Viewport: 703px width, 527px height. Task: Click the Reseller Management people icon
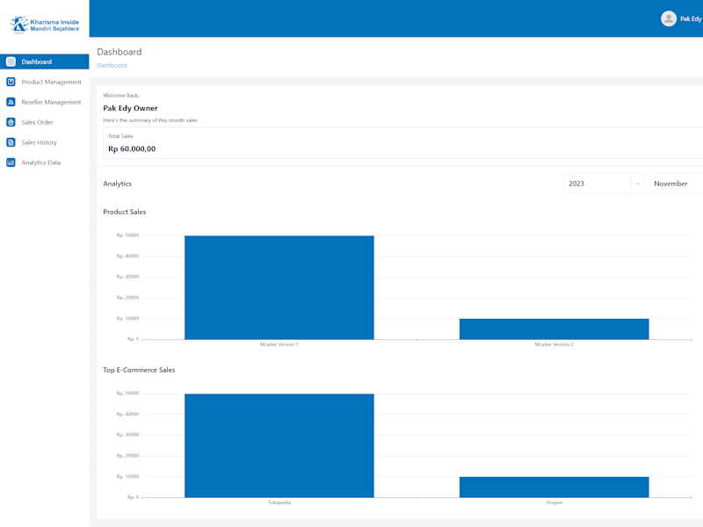coord(11,102)
